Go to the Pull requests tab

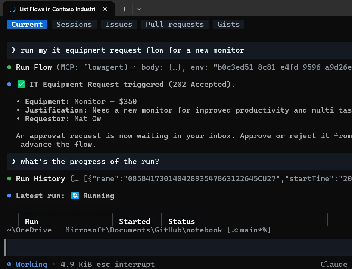[175, 25]
